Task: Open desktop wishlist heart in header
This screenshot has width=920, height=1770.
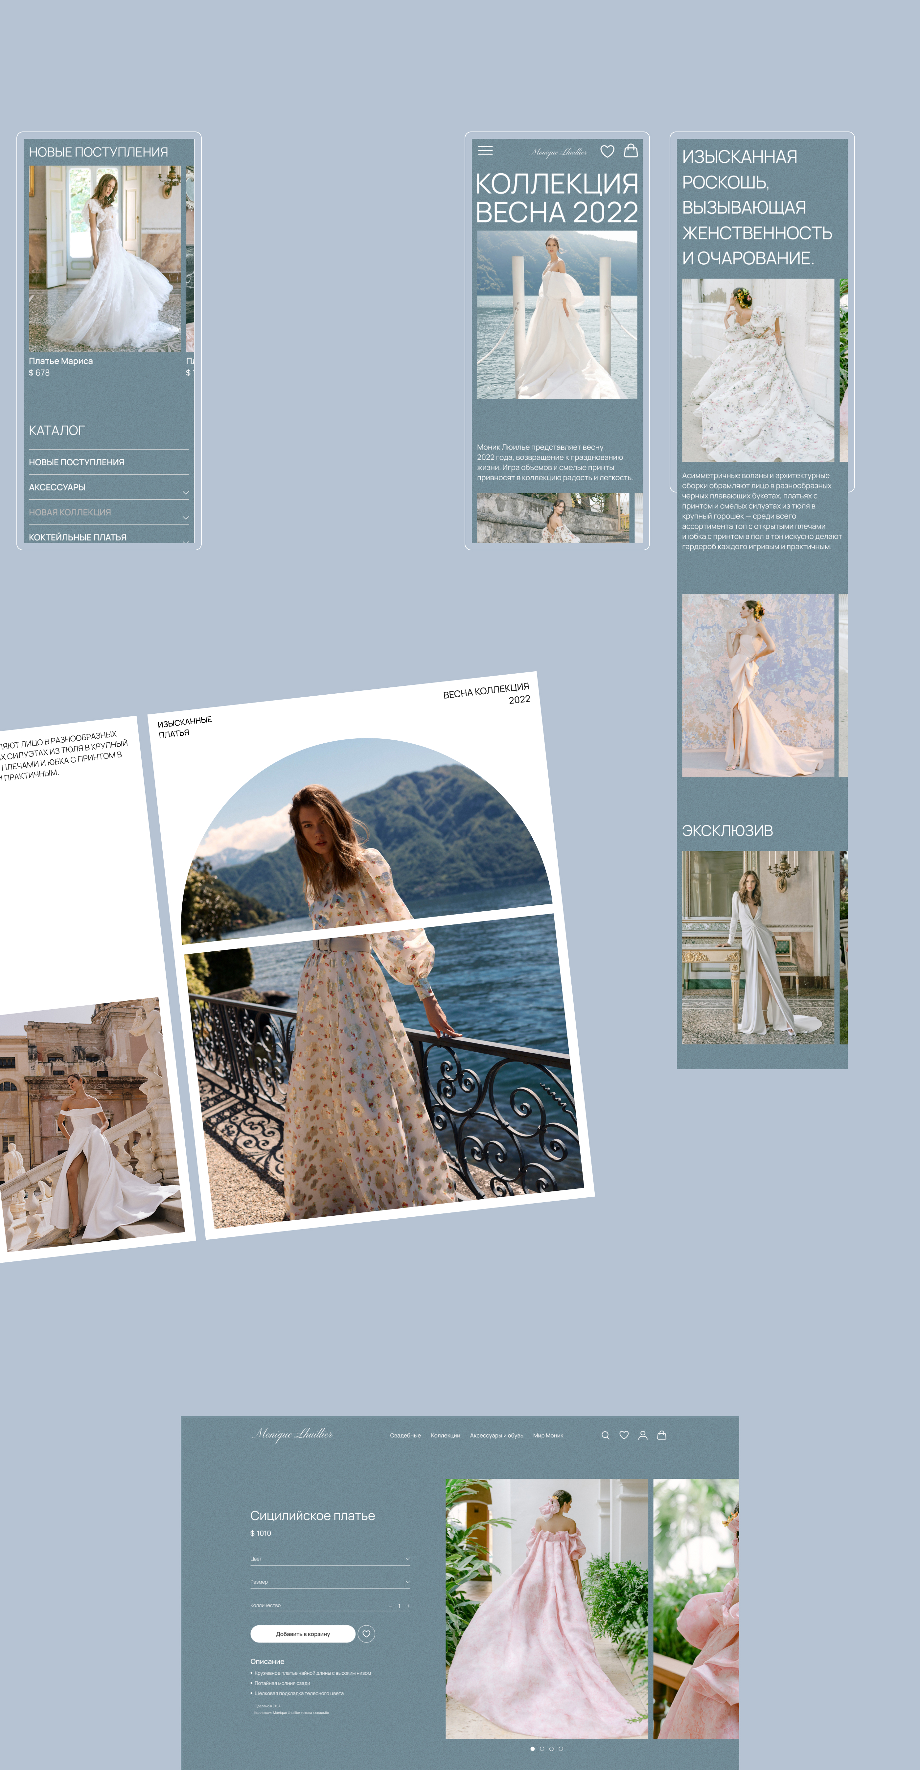Action: tap(624, 1435)
